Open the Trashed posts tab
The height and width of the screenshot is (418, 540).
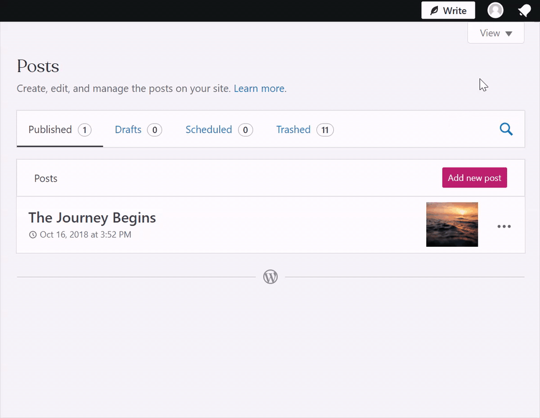click(x=293, y=129)
